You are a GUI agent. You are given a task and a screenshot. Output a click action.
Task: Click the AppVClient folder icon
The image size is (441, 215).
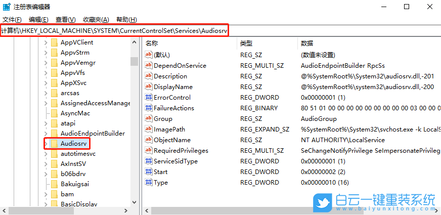pos(54,42)
